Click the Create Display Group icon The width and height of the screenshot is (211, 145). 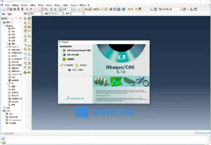[151, 9]
